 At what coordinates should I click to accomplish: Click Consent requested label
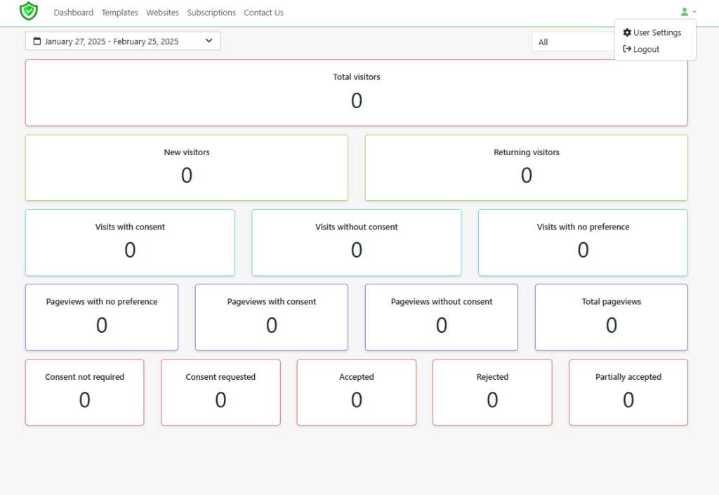click(x=220, y=377)
